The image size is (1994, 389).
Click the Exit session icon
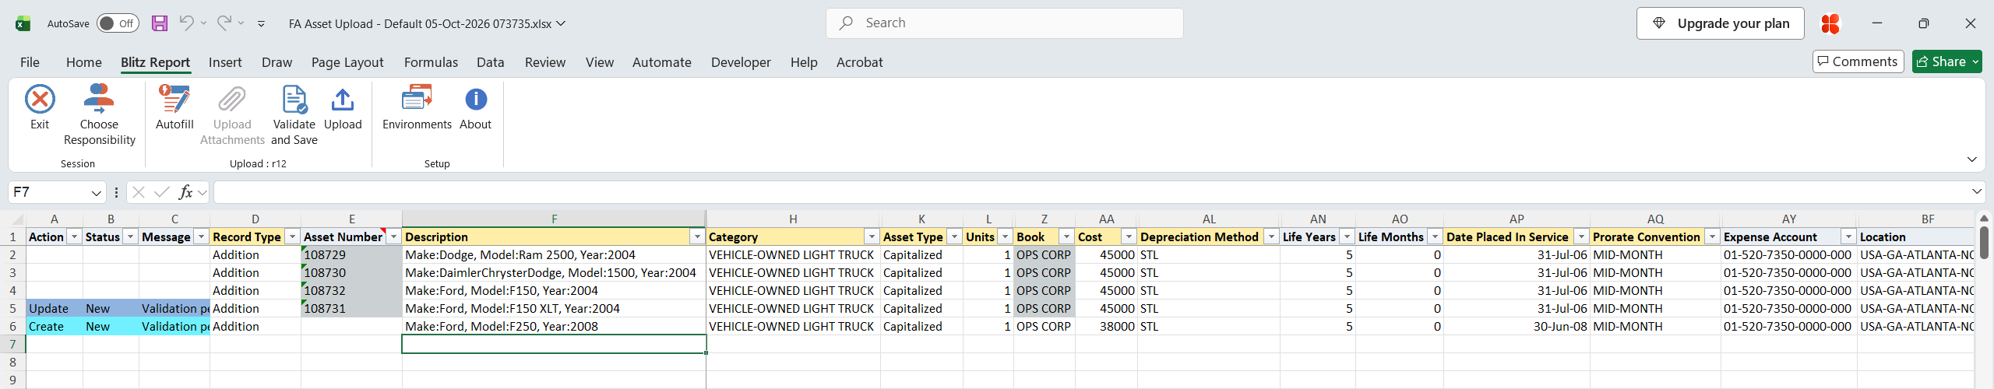(40, 100)
